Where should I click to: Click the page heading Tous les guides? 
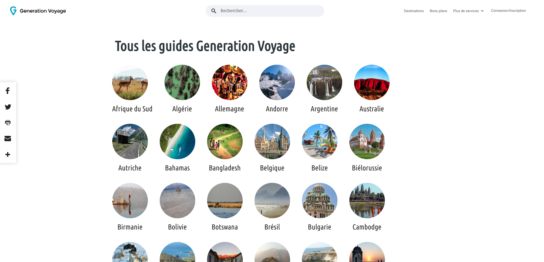click(x=205, y=46)
